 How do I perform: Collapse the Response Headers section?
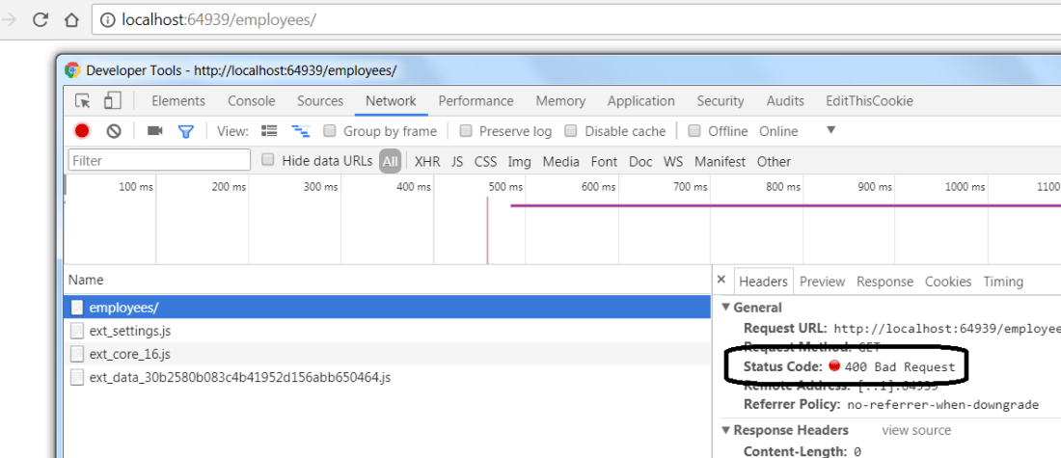726,430
